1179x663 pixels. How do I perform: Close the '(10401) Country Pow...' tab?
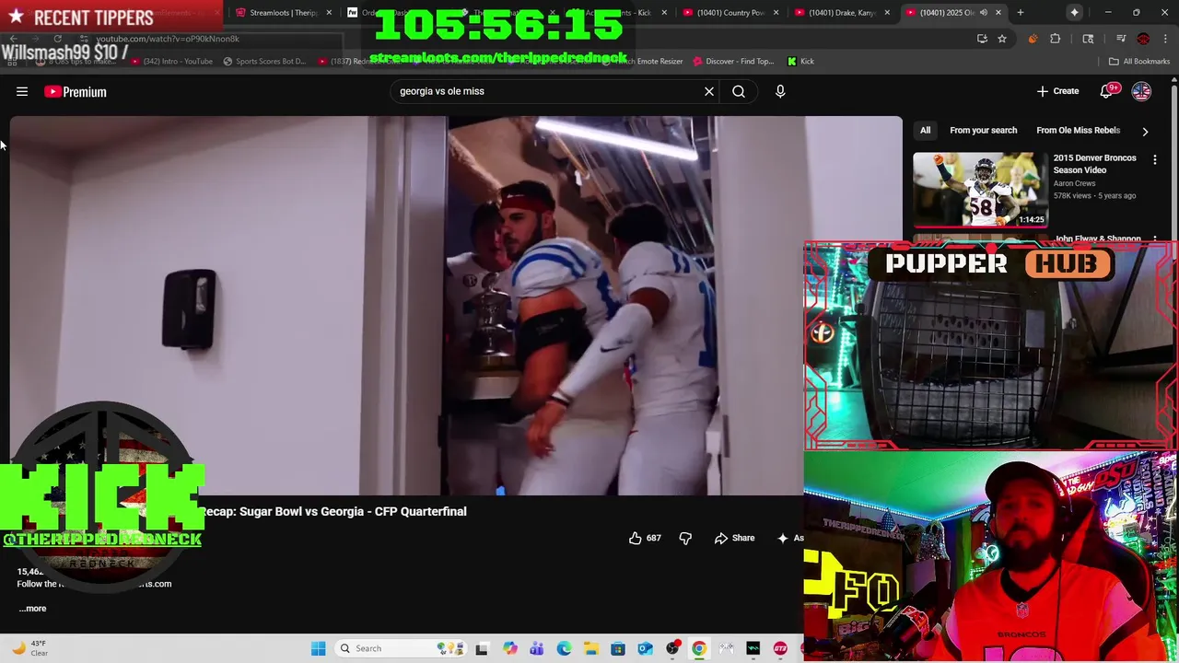(x=776, y=13)
